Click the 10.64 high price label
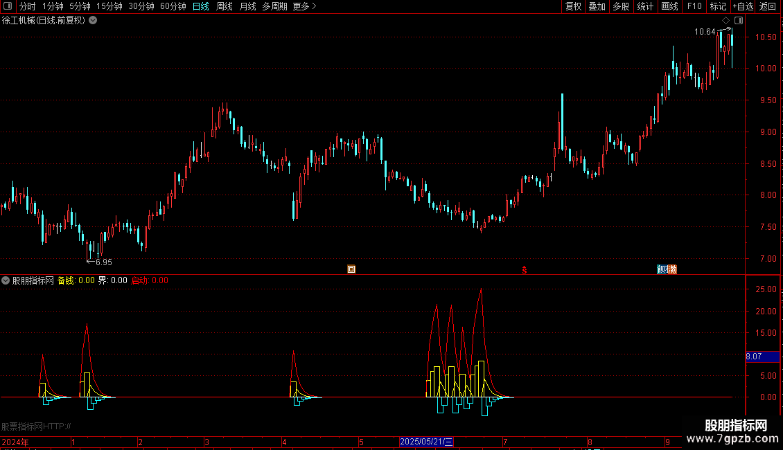This screenshot has height=450, width=783. [705, 32]
